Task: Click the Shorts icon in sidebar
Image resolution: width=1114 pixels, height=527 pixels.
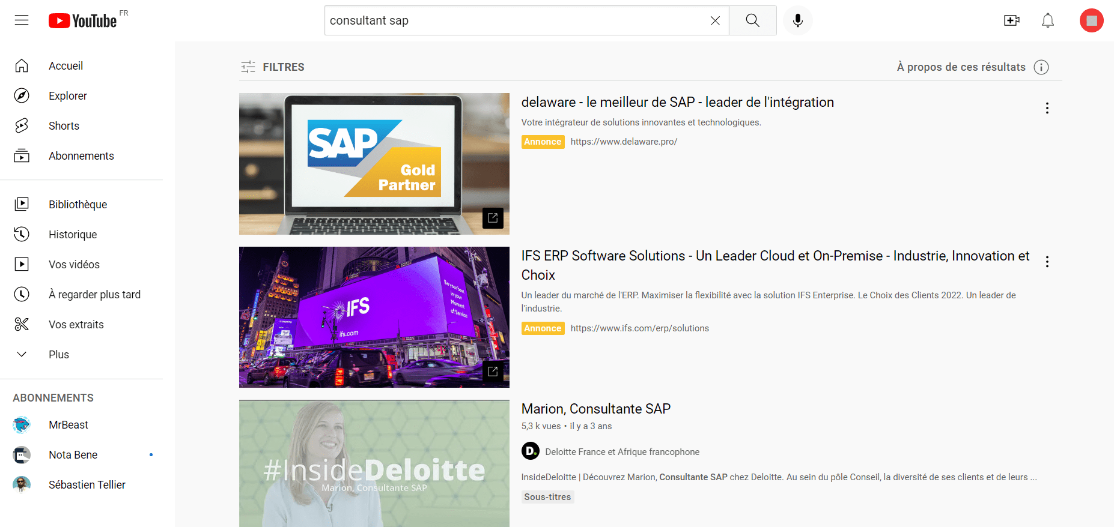Action: click(x=22, y=125)
